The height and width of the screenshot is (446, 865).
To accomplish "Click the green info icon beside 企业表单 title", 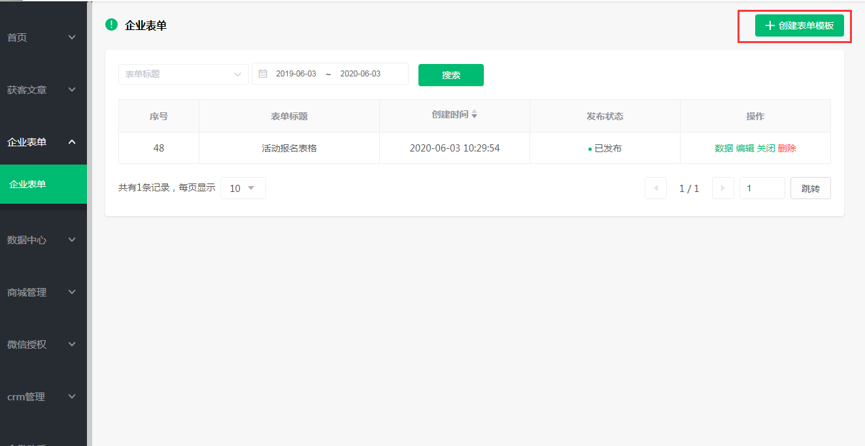I will pos(111,25).
